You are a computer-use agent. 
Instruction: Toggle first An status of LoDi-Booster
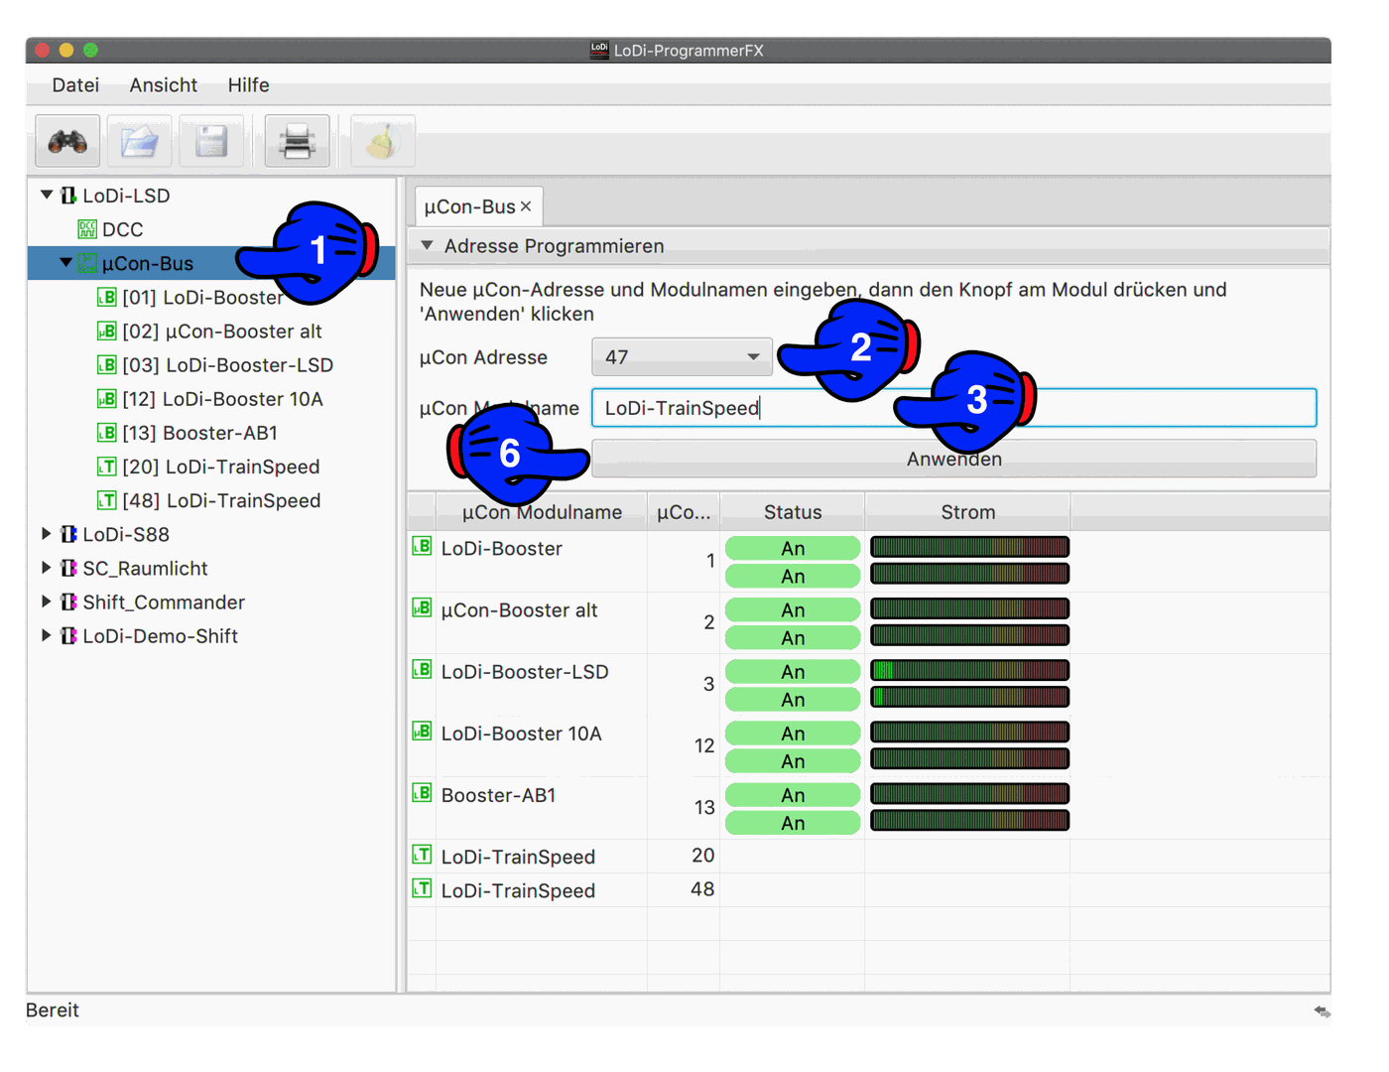click(793, 548)
